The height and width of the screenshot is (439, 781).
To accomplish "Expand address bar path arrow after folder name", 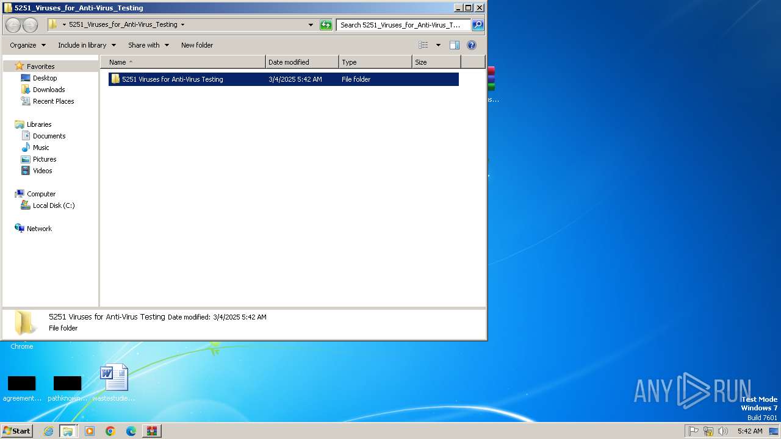I will [182, 25].
